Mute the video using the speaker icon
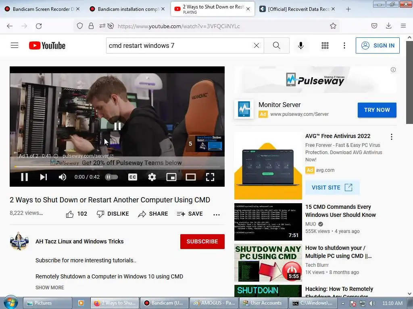Screen dimensions: 413x309 [63, 177]
